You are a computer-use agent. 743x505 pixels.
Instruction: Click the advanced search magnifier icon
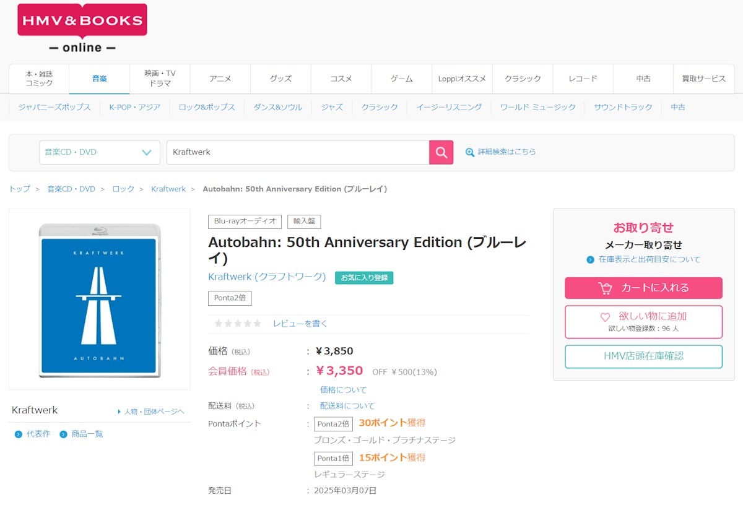470,152
